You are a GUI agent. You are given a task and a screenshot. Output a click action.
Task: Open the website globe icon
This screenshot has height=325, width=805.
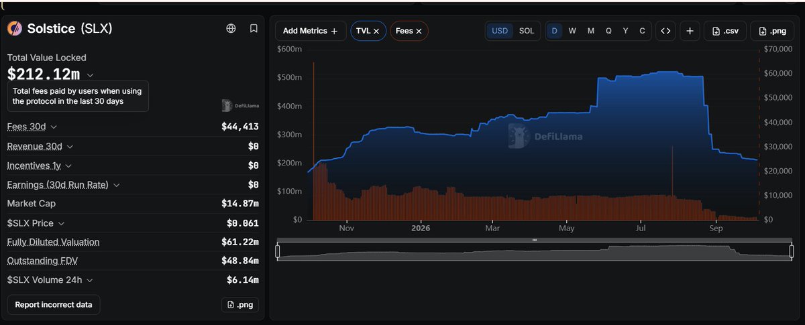(x=231, y=28)
